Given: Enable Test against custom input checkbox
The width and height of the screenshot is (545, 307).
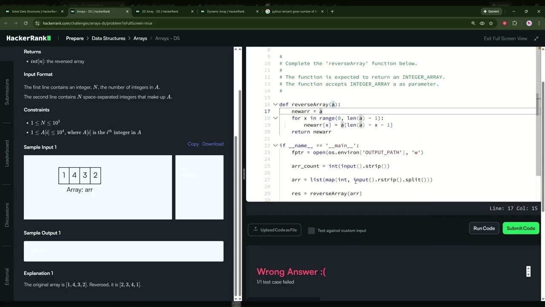Looking at the screenshot, I should click(x=311, y=231).
